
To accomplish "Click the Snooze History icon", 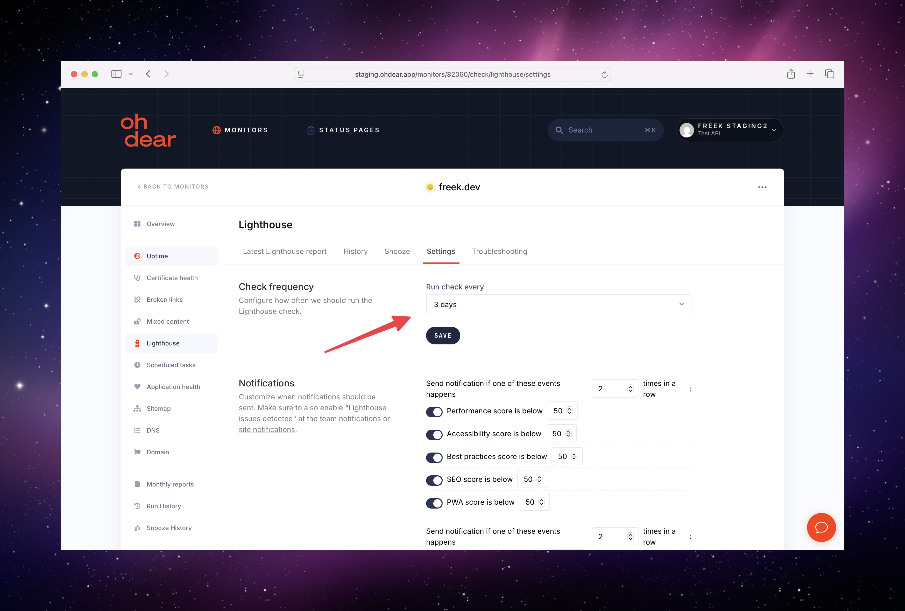I will (137, 528).
